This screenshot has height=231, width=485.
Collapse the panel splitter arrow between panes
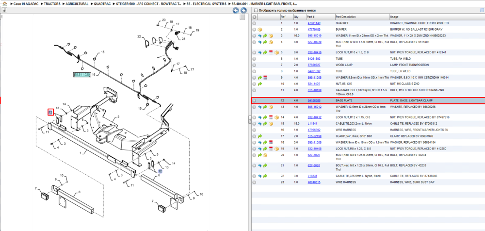coord(250,120)
